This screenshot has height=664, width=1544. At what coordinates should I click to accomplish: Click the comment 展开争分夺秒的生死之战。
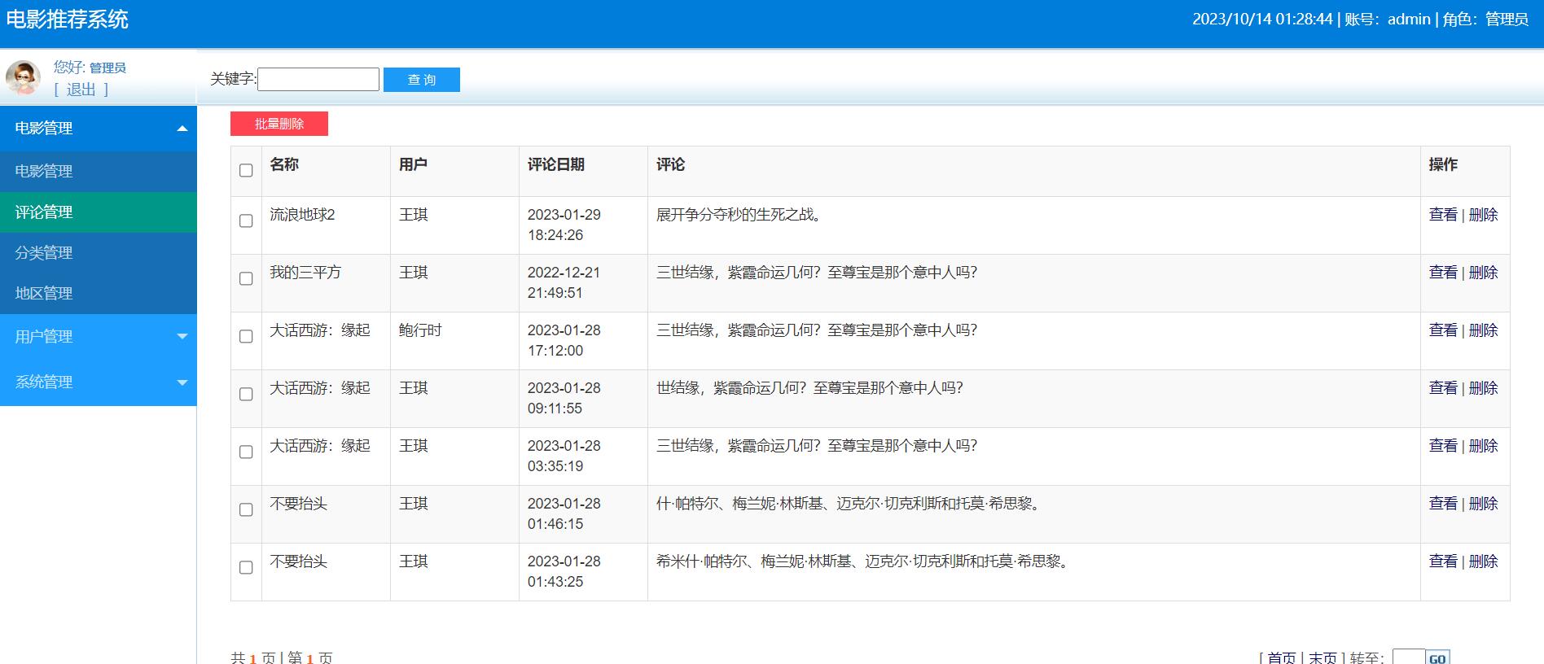[742, 215]
